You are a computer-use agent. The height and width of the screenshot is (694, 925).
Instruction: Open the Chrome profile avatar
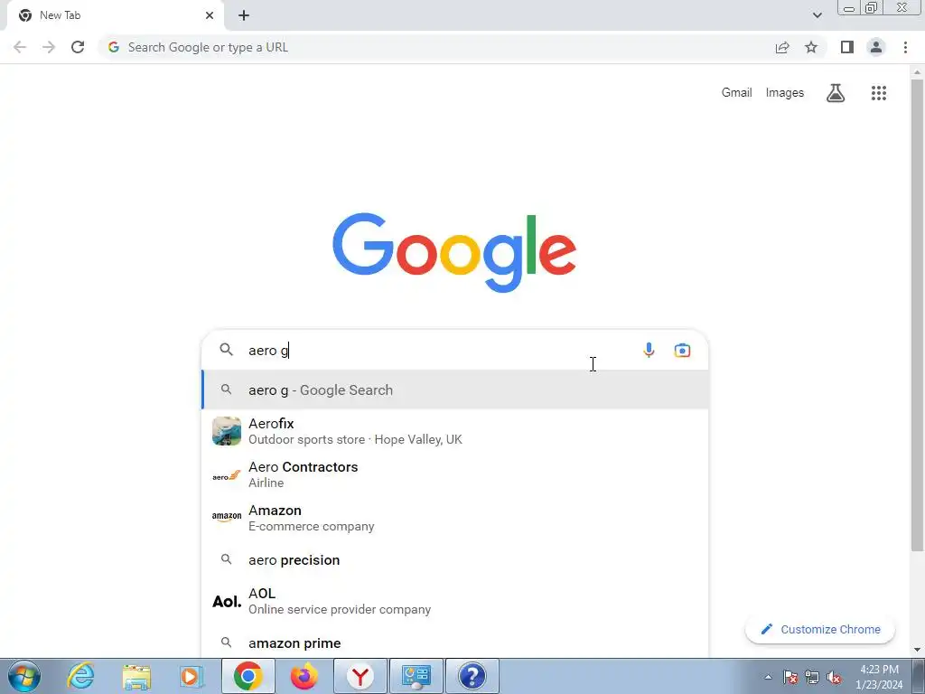(x=876, y=47)
